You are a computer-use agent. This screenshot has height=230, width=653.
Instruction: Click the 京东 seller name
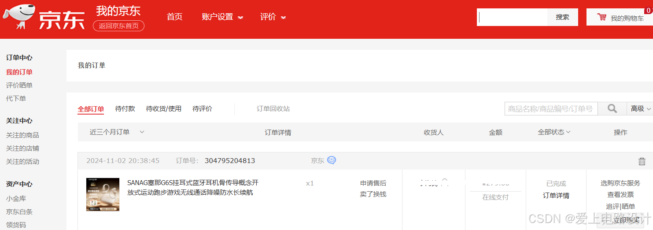coord(317,160)
